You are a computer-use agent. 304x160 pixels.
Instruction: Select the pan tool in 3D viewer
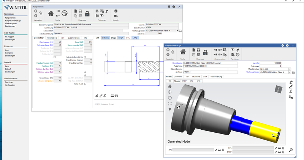pos(170,92)
